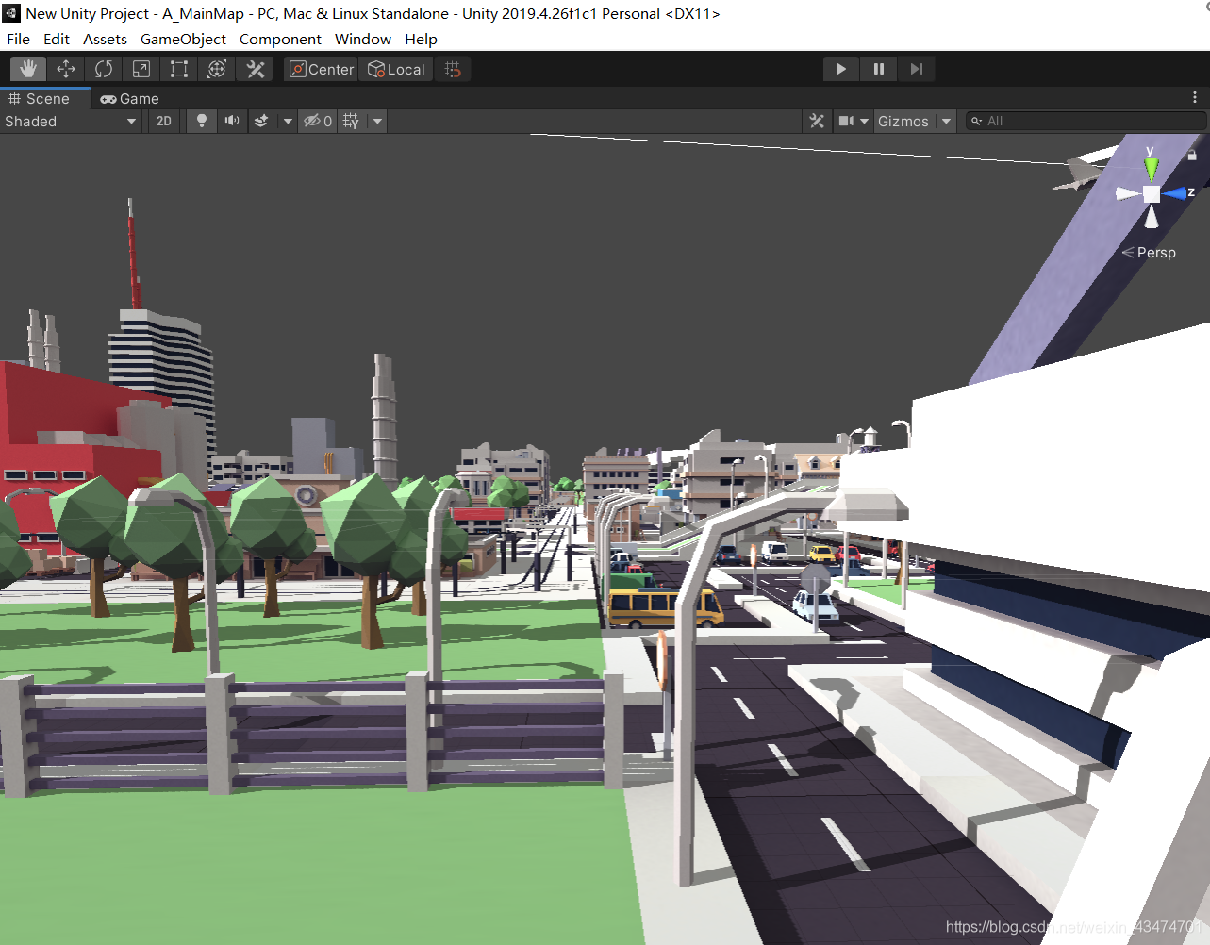The height and width of the screenshot is (945, 1210).
Task: Toggle hidden objects visibility counter
Action: (317, 121)
